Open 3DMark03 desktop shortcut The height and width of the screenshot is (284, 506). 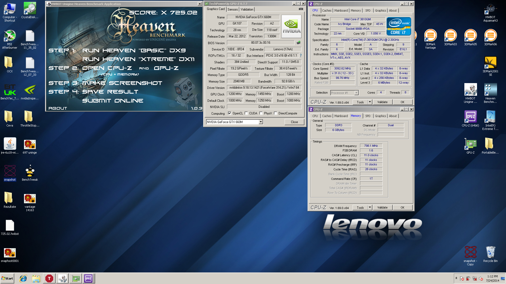(x=450, y=38)
